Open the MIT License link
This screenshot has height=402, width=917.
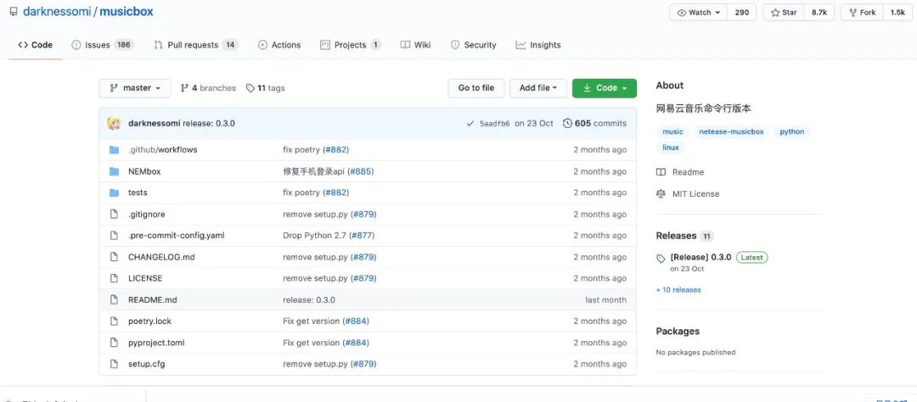click(688, 194)
